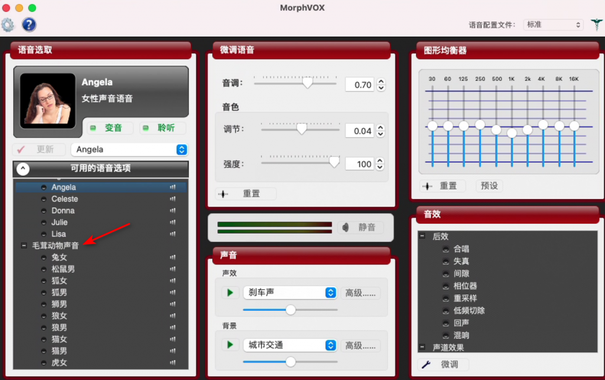Click the reset icon in the 微调语音 panel
This screenshot has width=605, height=380.
point(223,194)
